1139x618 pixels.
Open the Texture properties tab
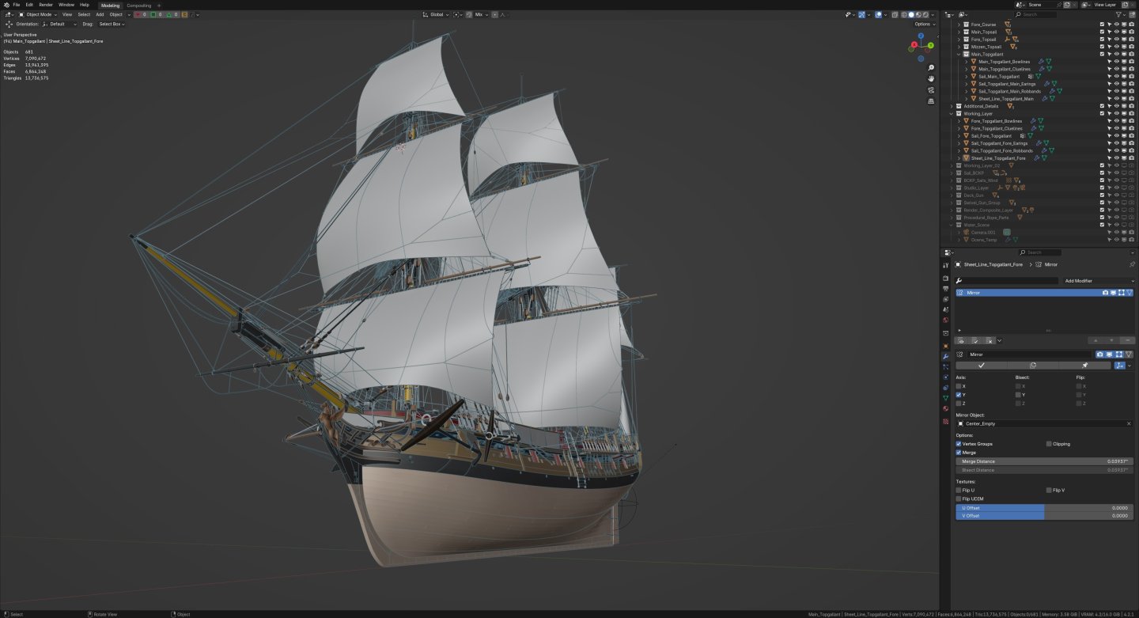[945, 422]
